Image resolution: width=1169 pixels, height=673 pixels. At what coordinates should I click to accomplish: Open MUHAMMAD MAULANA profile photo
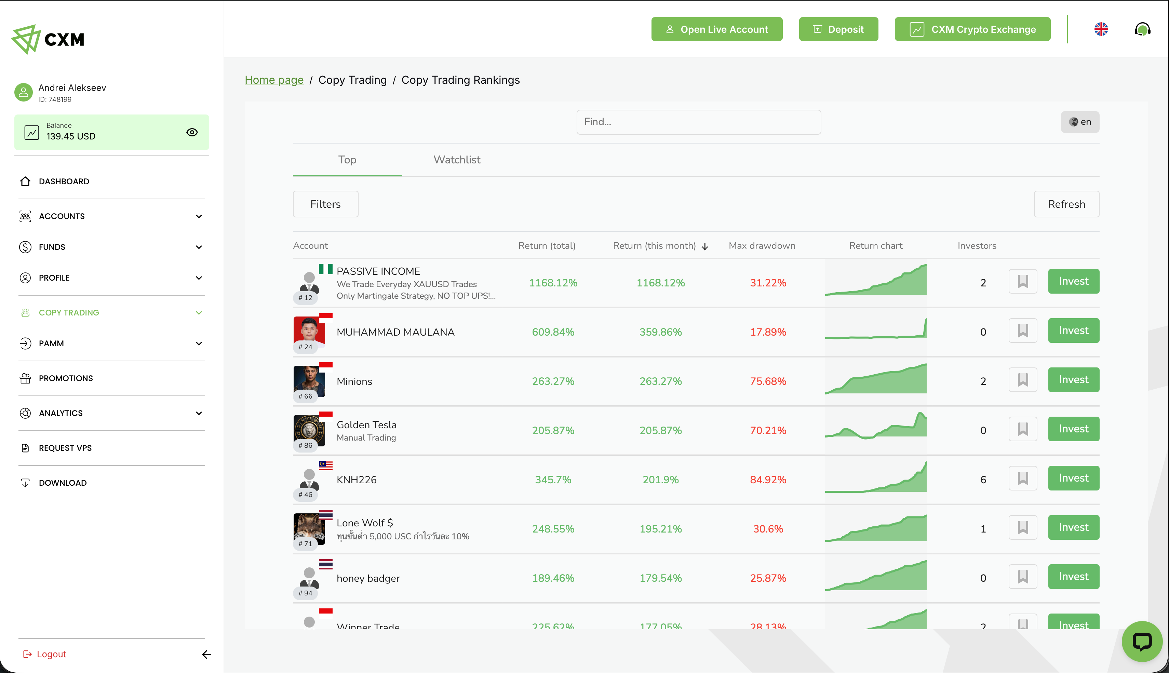[x=309, y=332]
